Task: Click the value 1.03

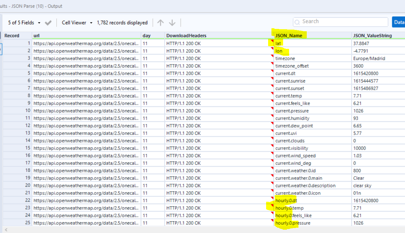Action: (x=378, y=156)
